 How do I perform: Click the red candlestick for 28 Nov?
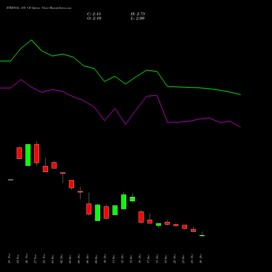pos(45,169)
